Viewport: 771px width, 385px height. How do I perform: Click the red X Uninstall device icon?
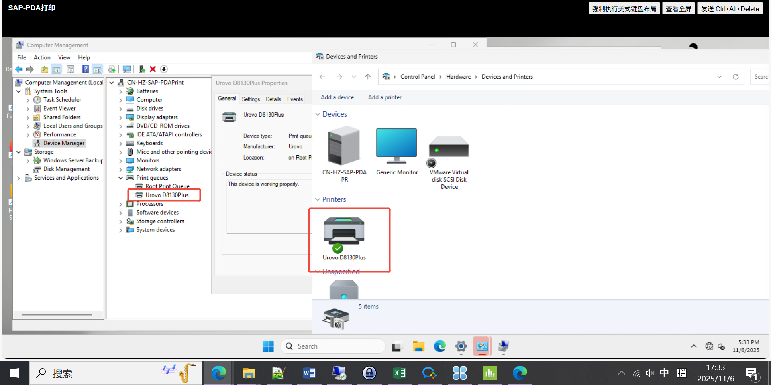153,69
